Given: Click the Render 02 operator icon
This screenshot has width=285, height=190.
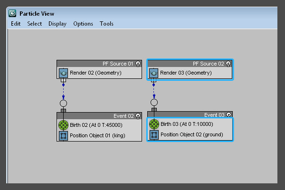Looking at the screenshot, I should [63, 73].
